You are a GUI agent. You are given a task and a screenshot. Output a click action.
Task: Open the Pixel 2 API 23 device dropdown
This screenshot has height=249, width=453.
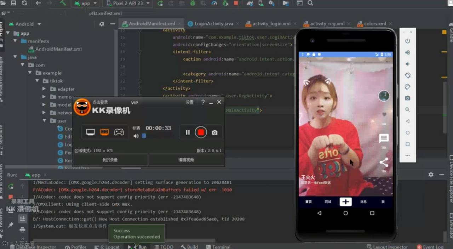(128, 4)
